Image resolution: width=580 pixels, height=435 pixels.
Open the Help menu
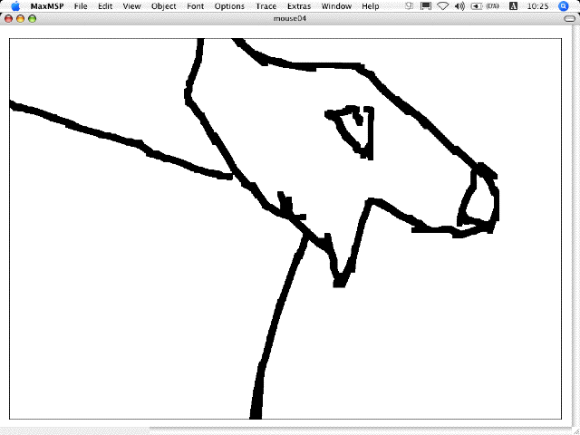coord(371,6)
